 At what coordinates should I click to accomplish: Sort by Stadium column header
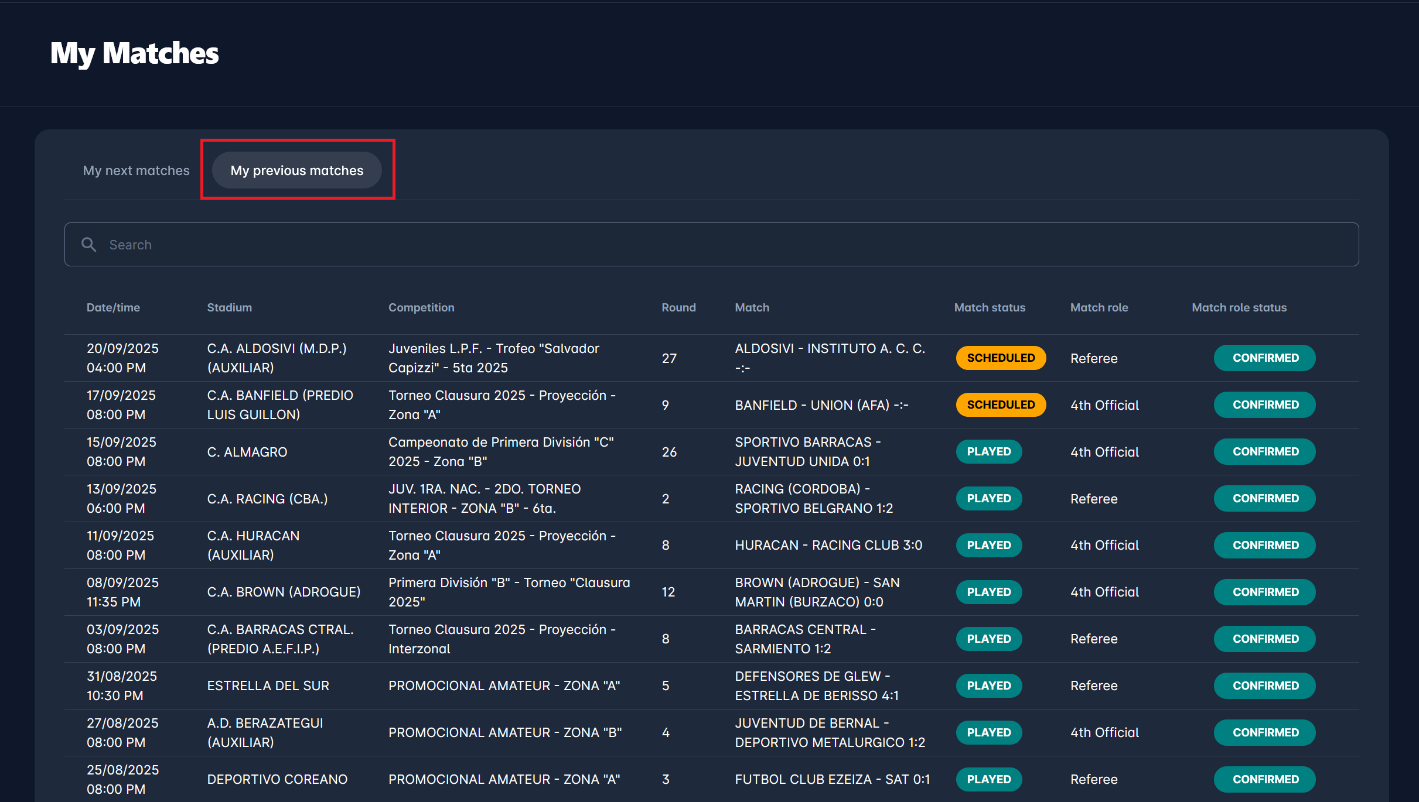[229, 307]
